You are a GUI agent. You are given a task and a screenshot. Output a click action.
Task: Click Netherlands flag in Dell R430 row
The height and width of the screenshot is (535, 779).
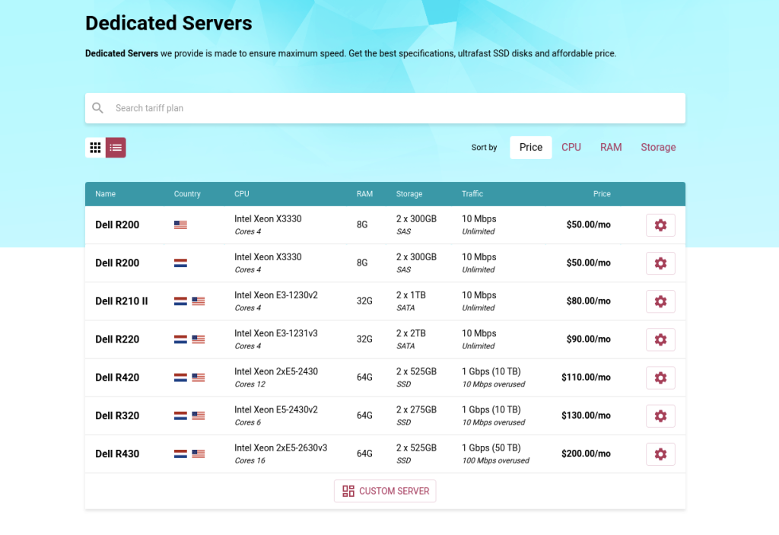tap(180, 454)
